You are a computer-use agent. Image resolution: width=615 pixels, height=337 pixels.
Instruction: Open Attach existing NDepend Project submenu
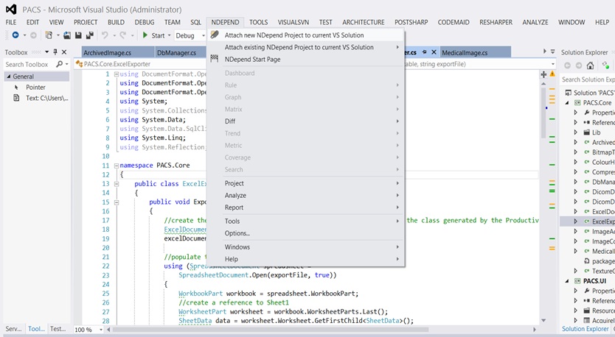pyautogui.click(x=305, y=47)
